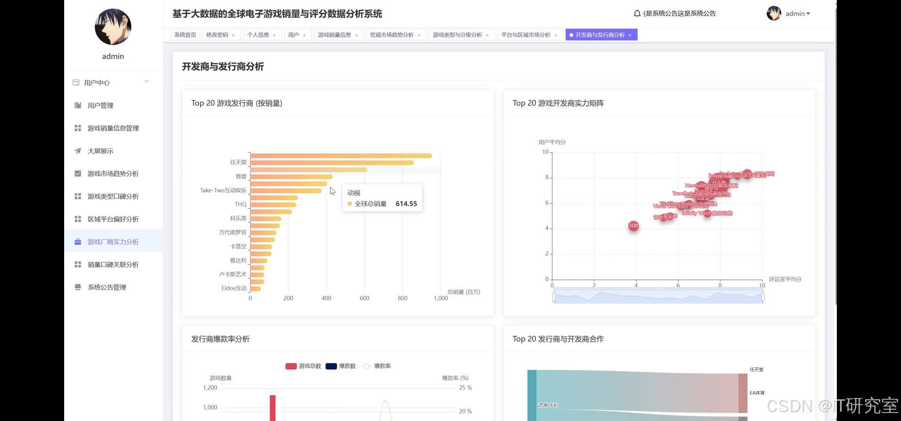Close the 宏观市场趋势分析 tab
Viewport: 901px width, 421px height.
point(419,35)
